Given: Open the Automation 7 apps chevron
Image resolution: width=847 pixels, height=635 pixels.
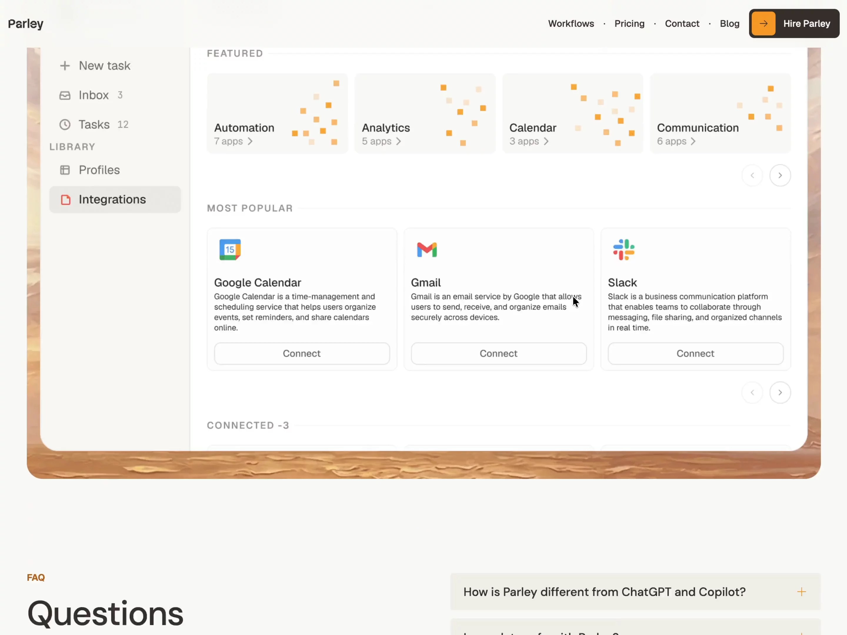Looking at the screenshot, I should 250,141.
